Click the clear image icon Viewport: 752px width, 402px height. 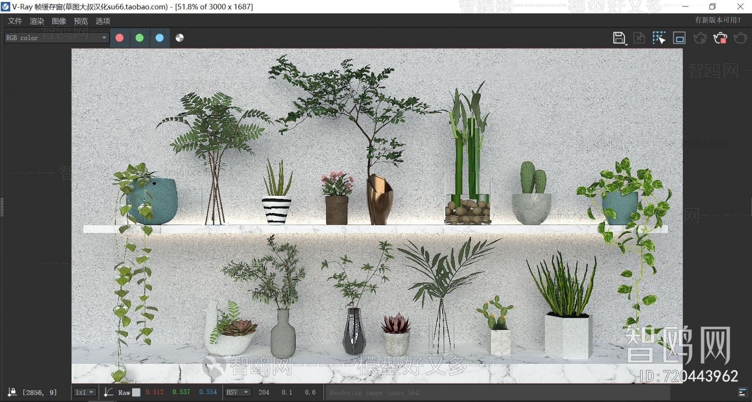coord(639,38)
